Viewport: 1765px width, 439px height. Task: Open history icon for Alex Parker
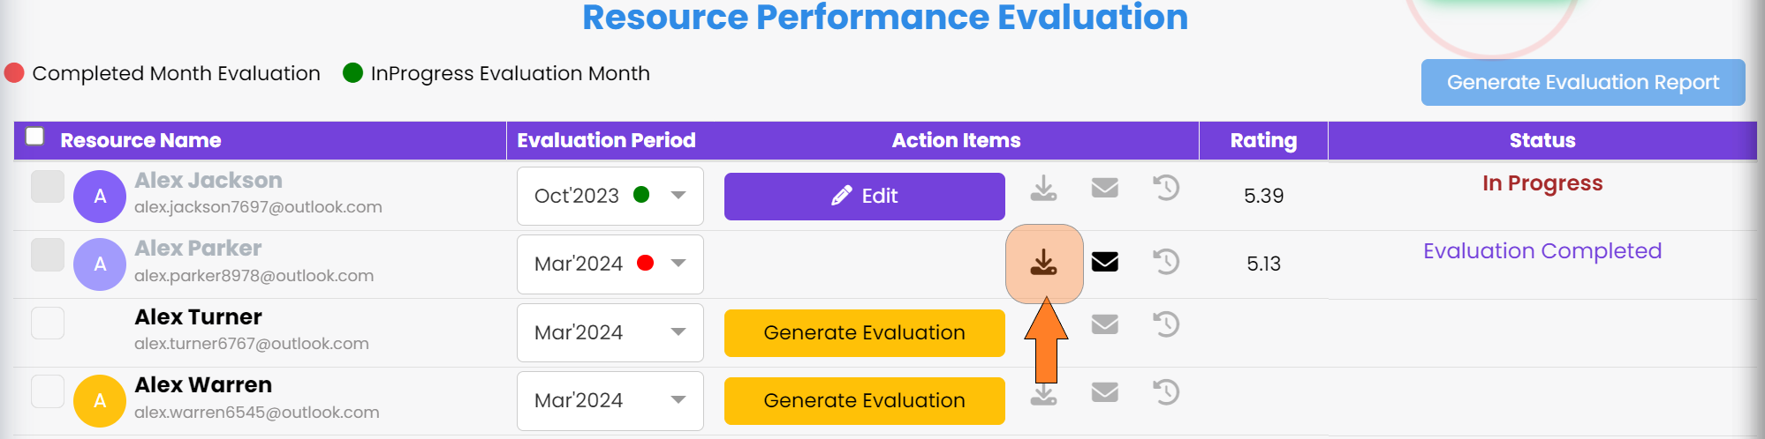click(x=1166, y=262)
